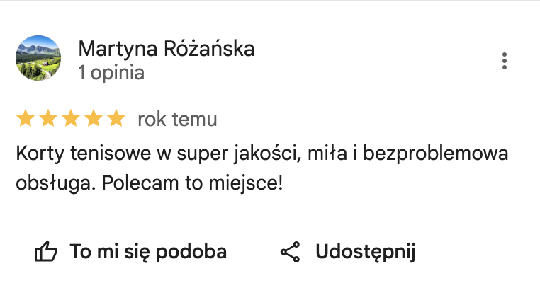Click the "rok temu" timestamp
Image resolution: width=540 pixels, height=300 pixels.
[177, 120]
